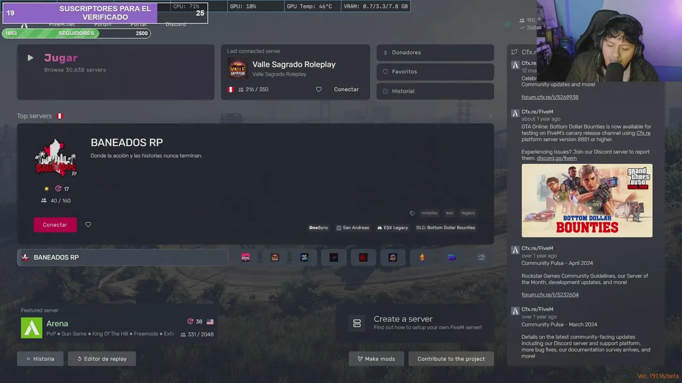Click the green checkmark status icon
The height and width of the screenshot is (383, 682).
(508, 24)
